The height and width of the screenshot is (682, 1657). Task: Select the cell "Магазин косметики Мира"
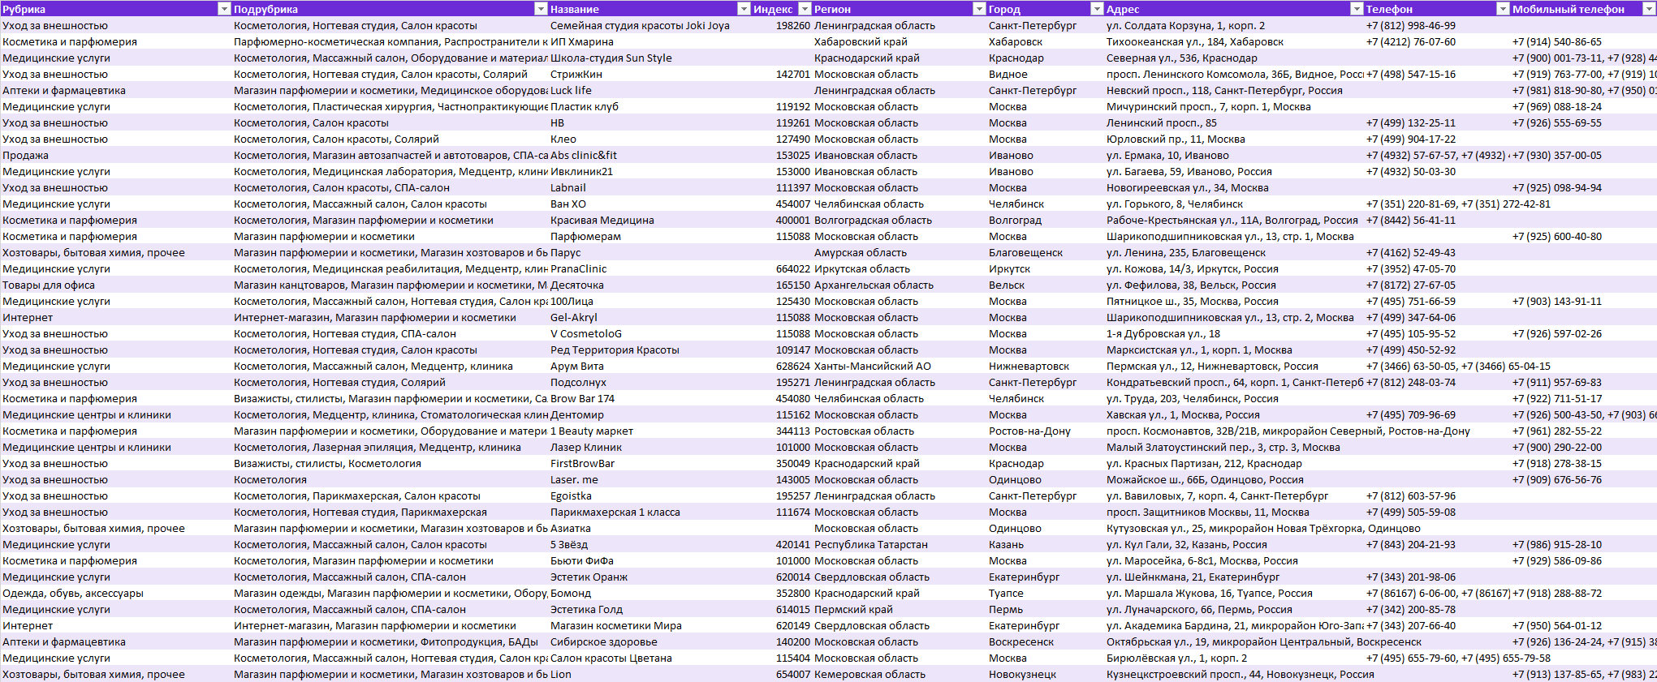point(649,625)
